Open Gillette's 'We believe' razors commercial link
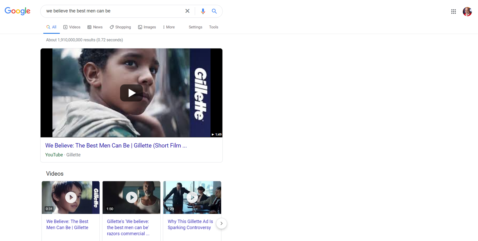The height and width of the screenshot is (241, 478). click(x=128, y=228)
